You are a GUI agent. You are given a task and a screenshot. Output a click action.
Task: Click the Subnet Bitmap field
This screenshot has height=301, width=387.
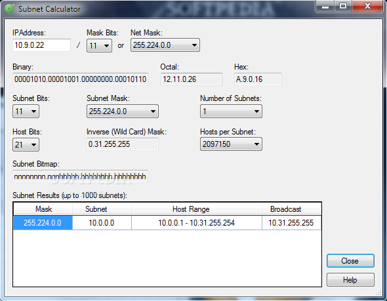(x=80, y=176)
